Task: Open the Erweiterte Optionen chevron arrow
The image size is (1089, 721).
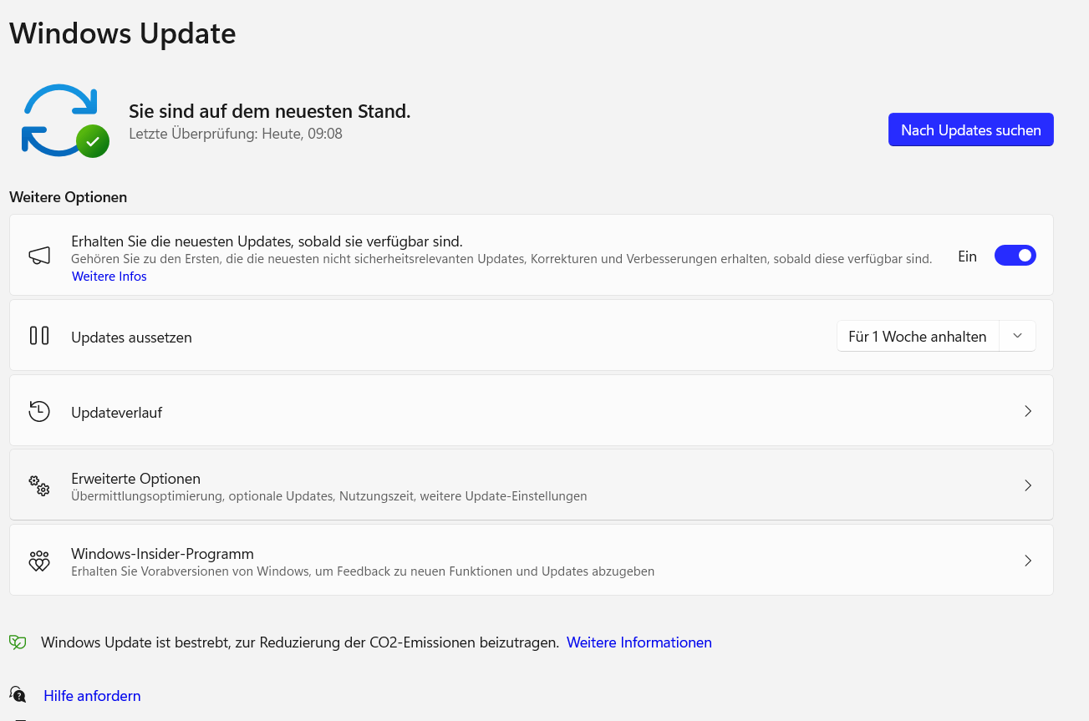Action: (x=1028, y=485)
